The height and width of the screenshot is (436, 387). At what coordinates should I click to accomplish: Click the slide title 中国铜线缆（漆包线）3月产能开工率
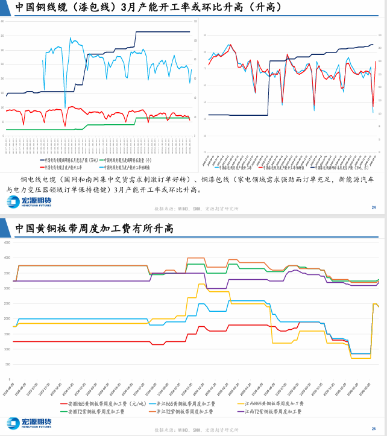[x=148, y=7]
